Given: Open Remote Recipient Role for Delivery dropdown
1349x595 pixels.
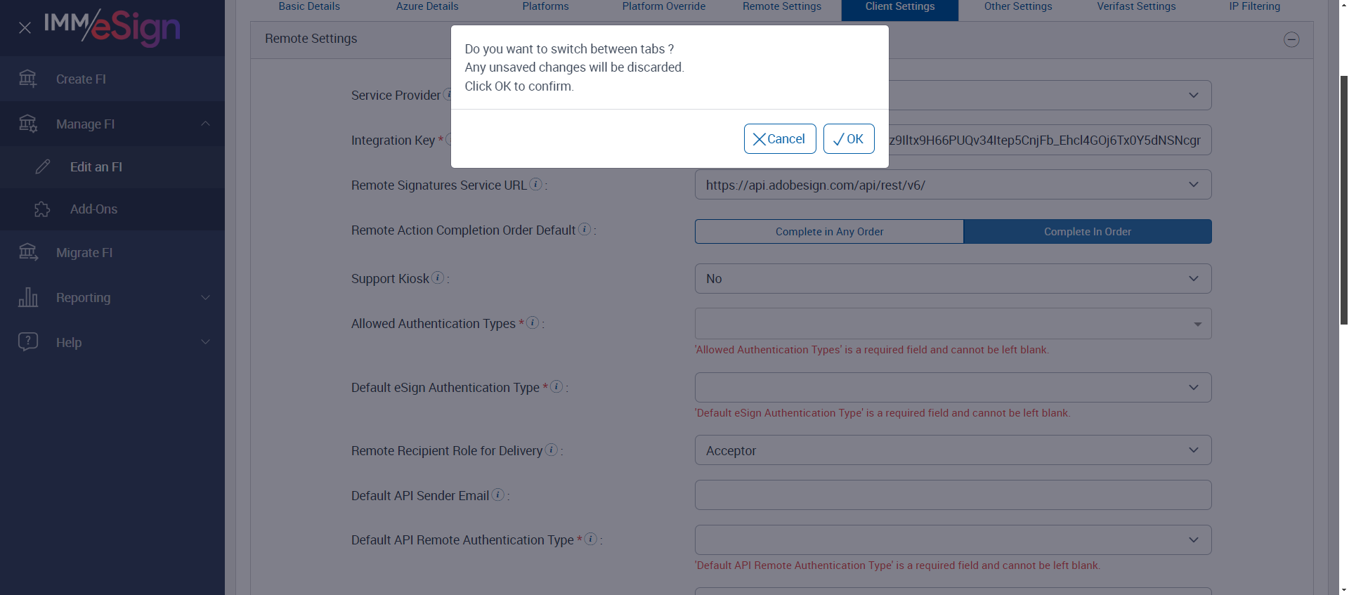Looking at the screenshot, I should 953,450.
